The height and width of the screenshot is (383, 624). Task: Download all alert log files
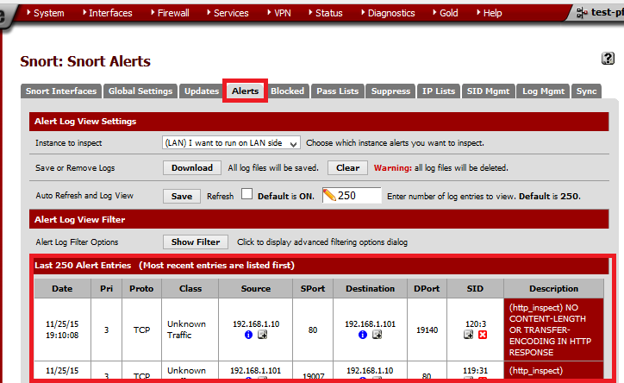(x=191, y=167)
